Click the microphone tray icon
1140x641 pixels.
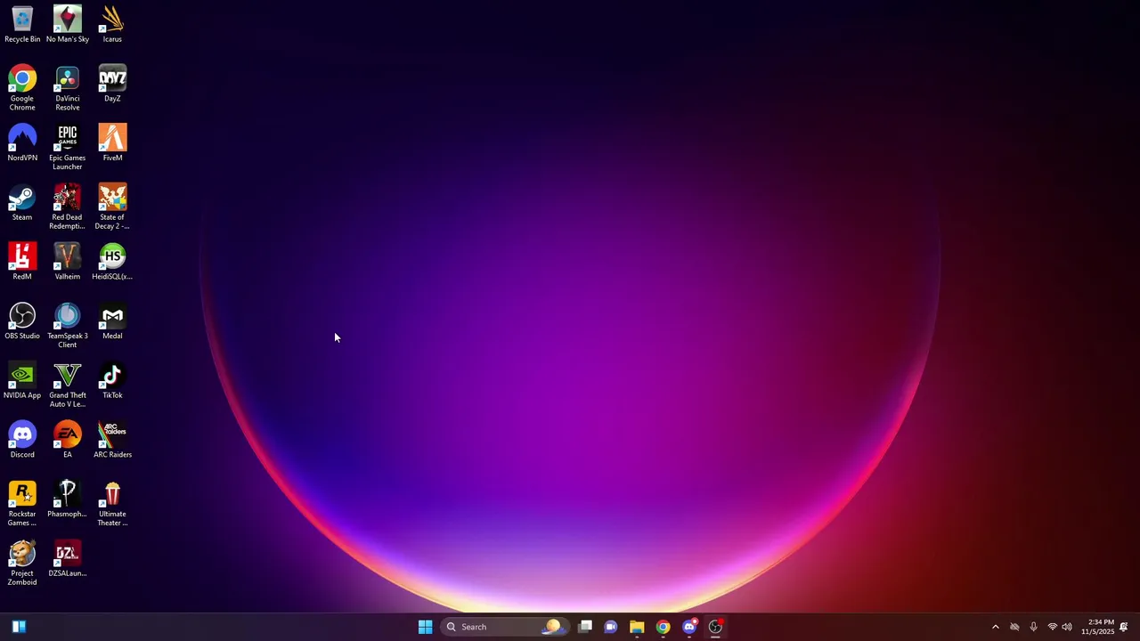click(1033, 627)
